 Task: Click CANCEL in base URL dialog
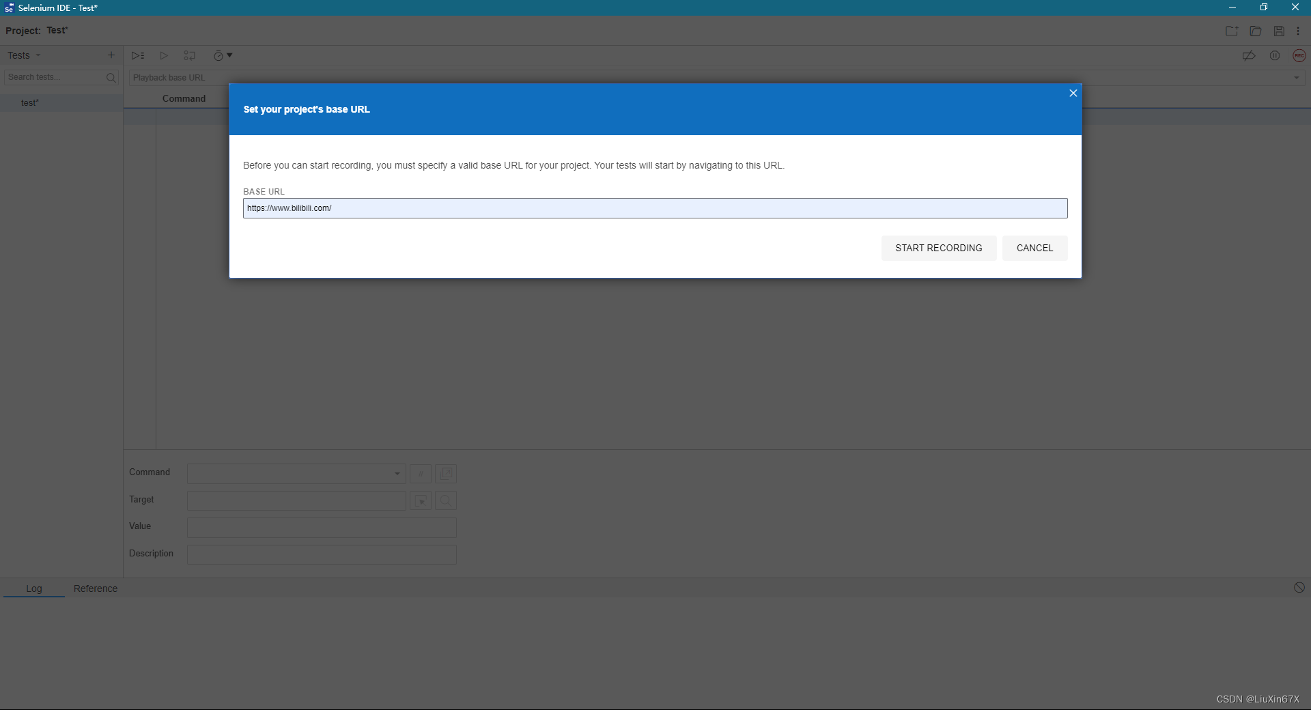point(1034,248)
